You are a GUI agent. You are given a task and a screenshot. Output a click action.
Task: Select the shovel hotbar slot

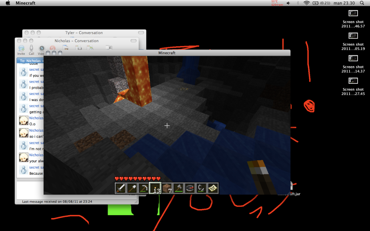click(x=132, y=188)
